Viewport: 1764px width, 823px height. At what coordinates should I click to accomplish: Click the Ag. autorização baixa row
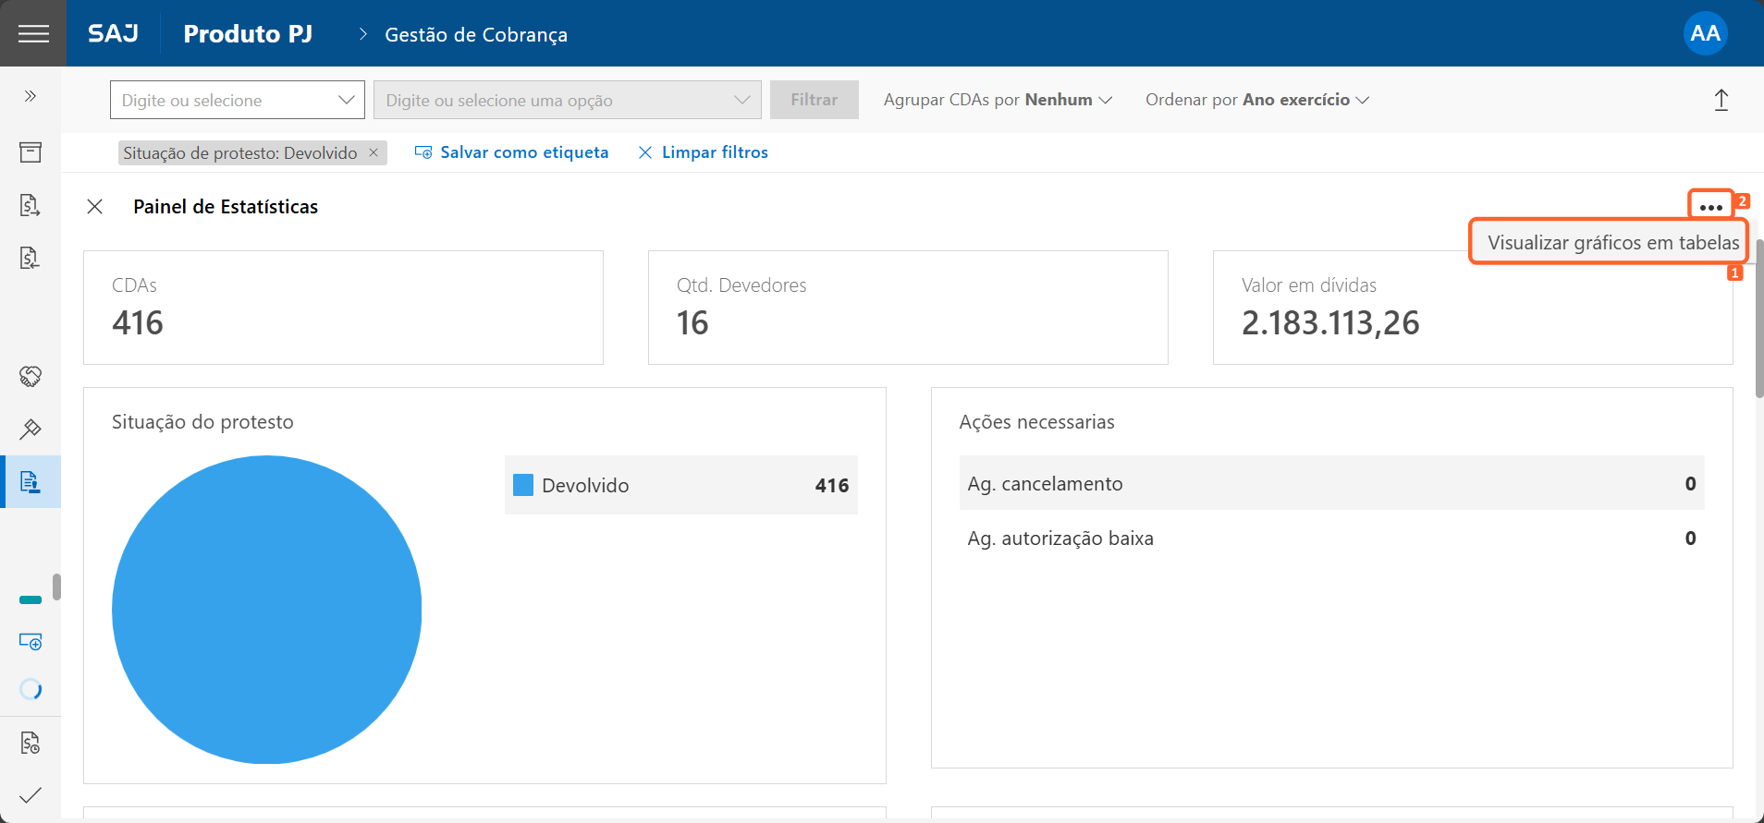(x=1331, y=538)
